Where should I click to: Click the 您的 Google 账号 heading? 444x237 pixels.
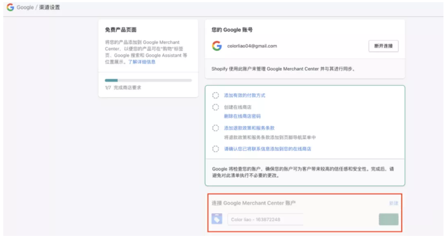[232, 30]
